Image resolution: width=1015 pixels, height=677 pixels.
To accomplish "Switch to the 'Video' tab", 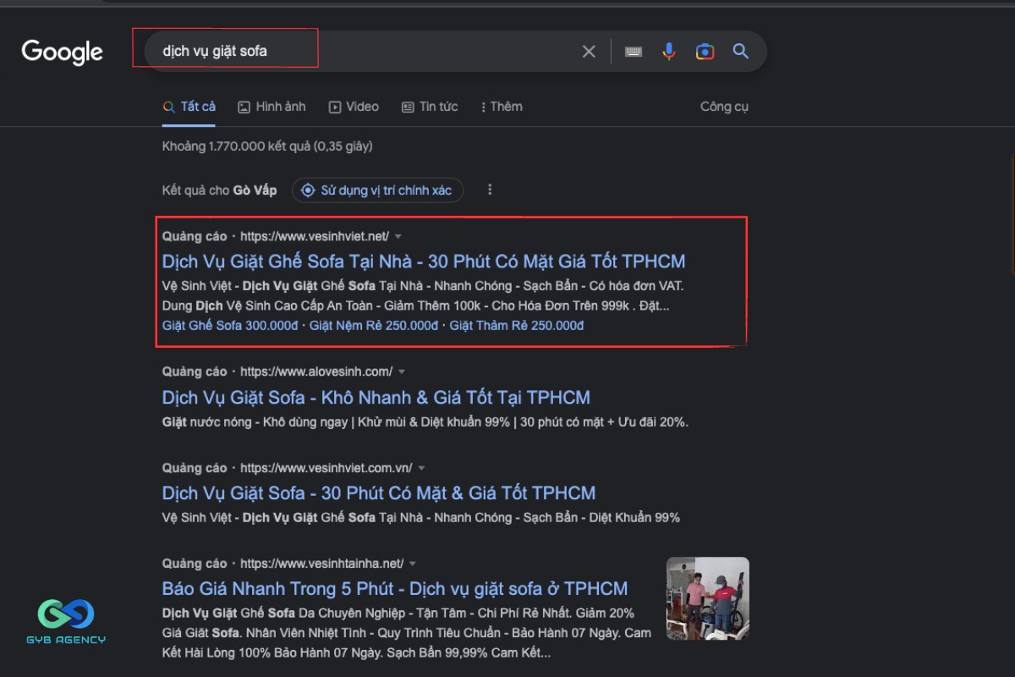I will [354, 107].
